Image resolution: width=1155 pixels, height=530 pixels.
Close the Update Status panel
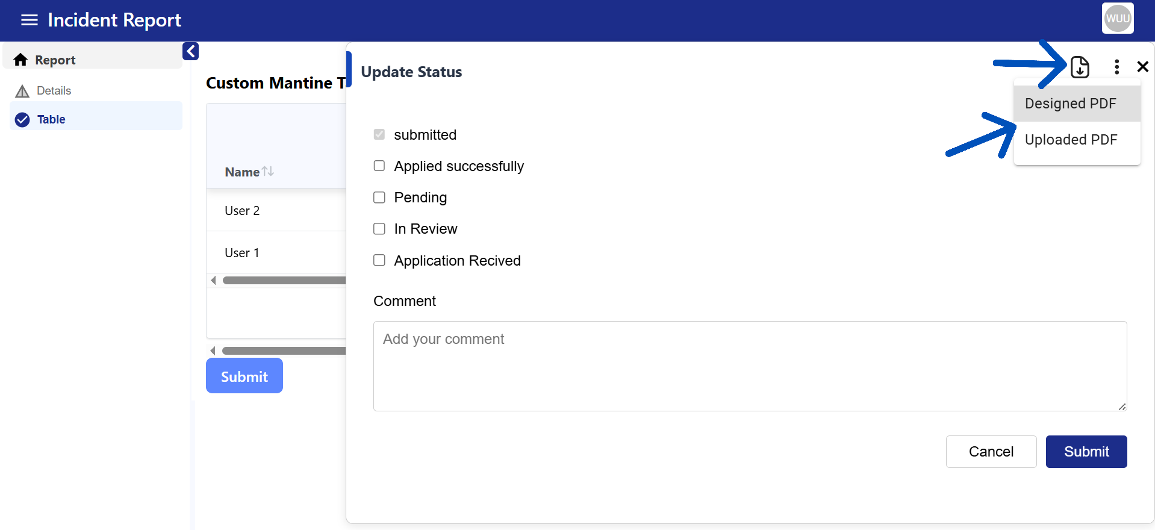(x=1142, y=67)
